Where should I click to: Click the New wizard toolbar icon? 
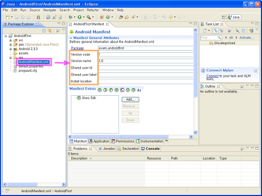[8, 17]
